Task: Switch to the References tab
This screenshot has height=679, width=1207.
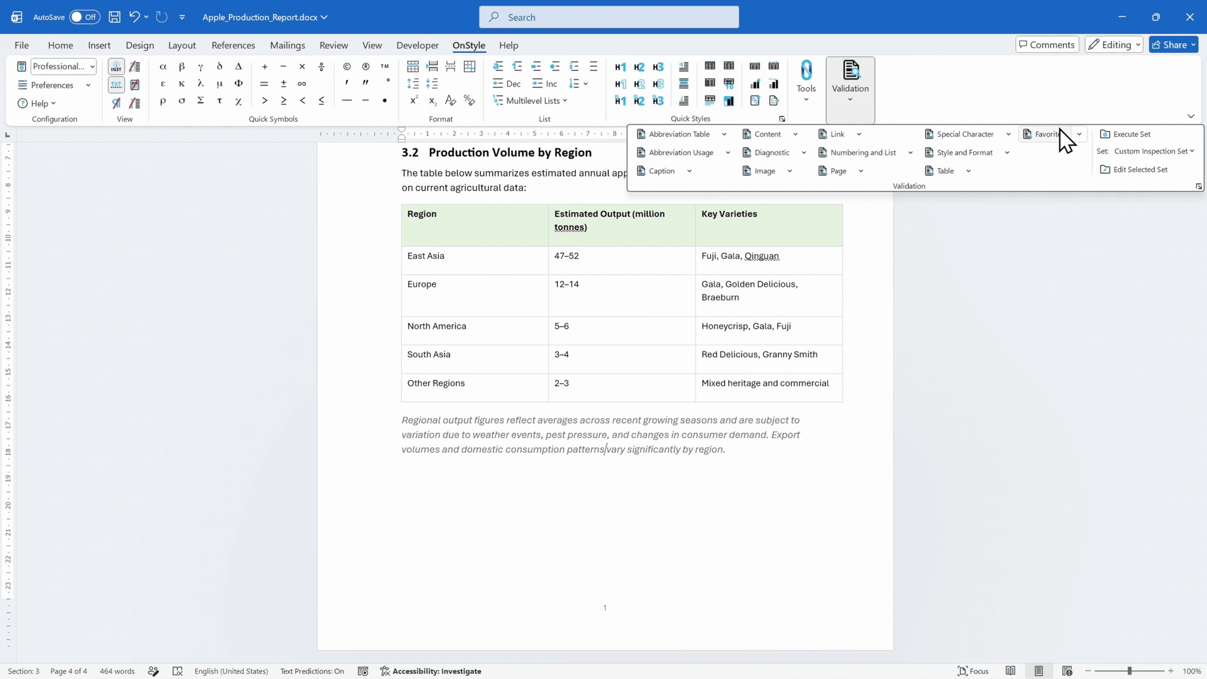Action: tap(233, 45)
